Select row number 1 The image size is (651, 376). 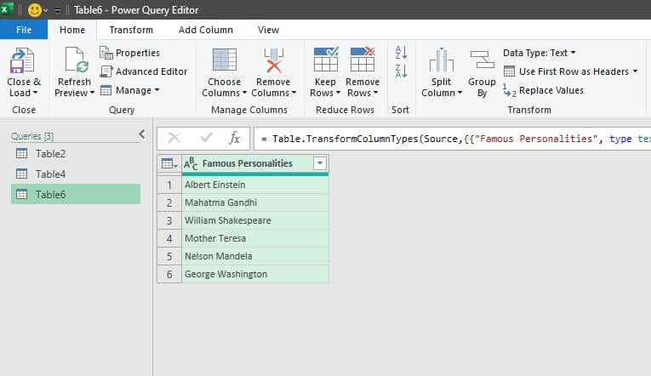coord(169,185)
